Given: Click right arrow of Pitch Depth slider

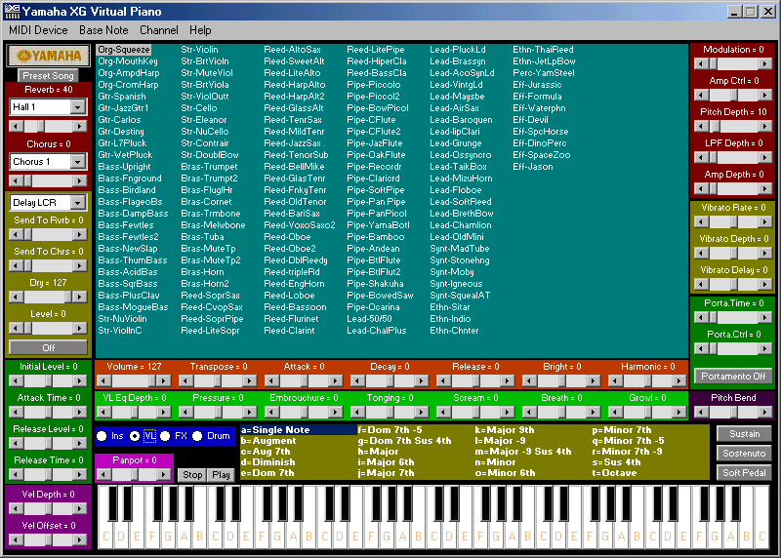Looking at the screenshot, I should [x=765, y=127].
